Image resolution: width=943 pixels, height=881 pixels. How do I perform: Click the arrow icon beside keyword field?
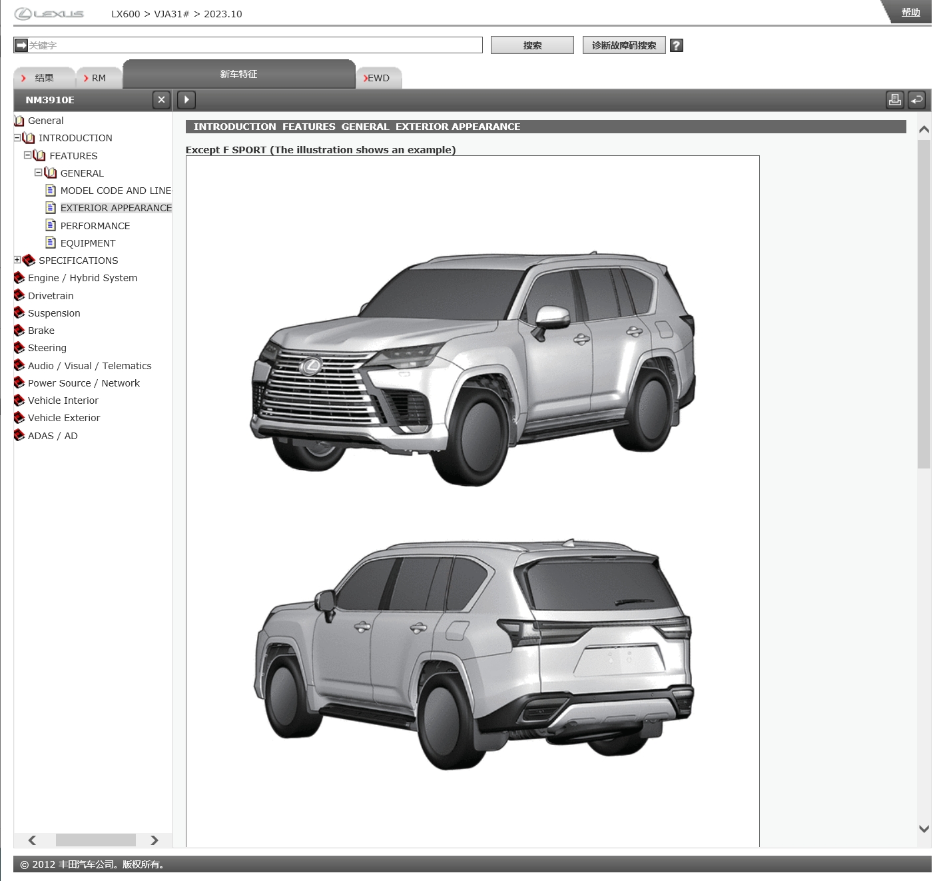click(x=21, y=45)
